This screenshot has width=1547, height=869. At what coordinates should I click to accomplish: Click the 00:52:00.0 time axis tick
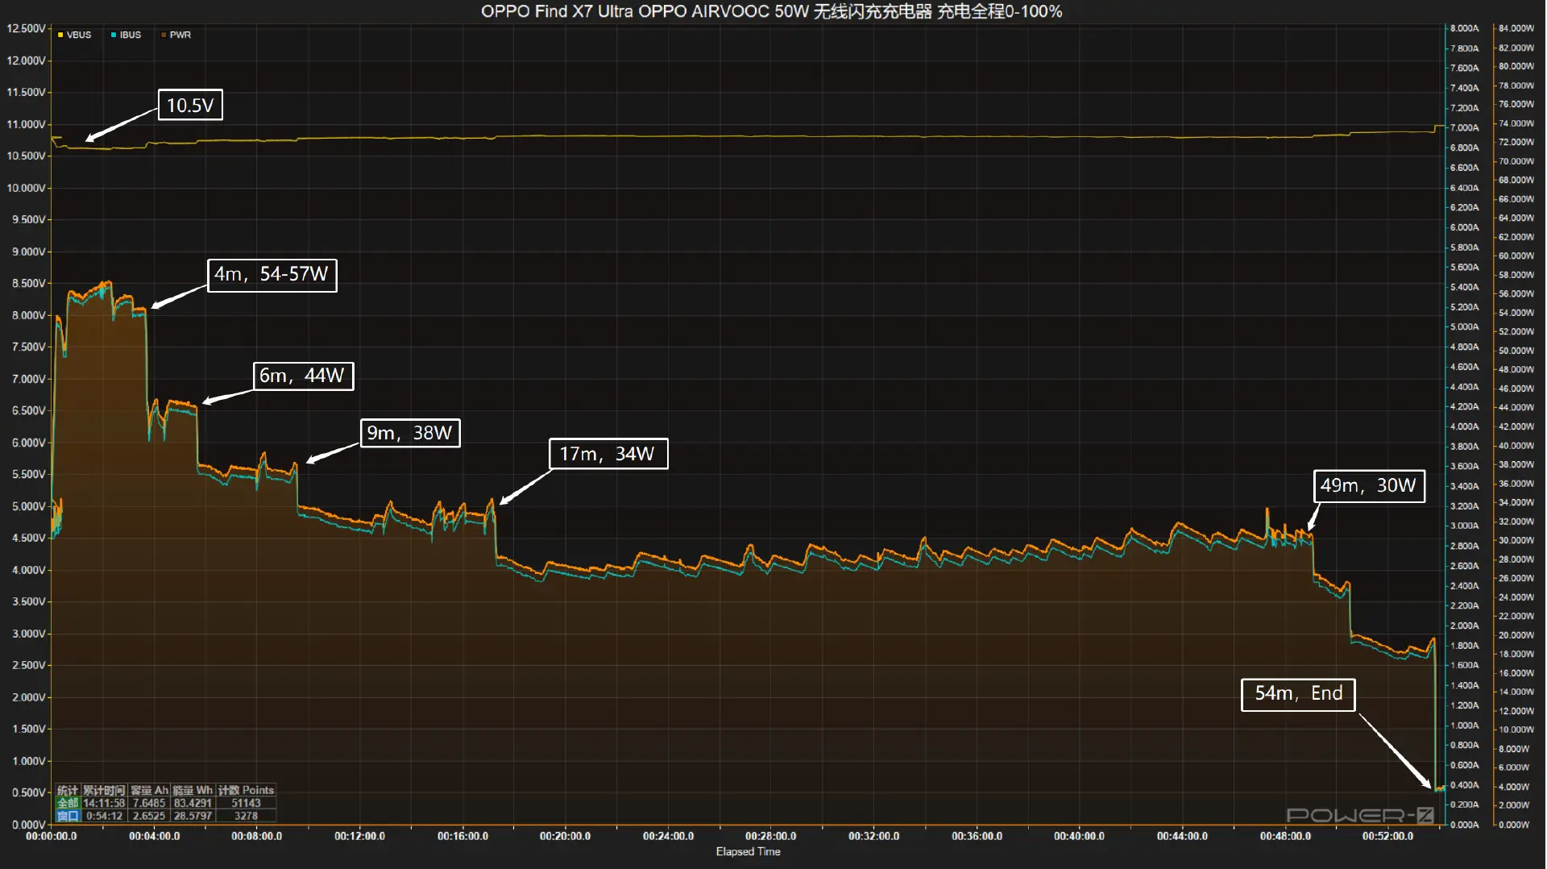coord(1388,836)
